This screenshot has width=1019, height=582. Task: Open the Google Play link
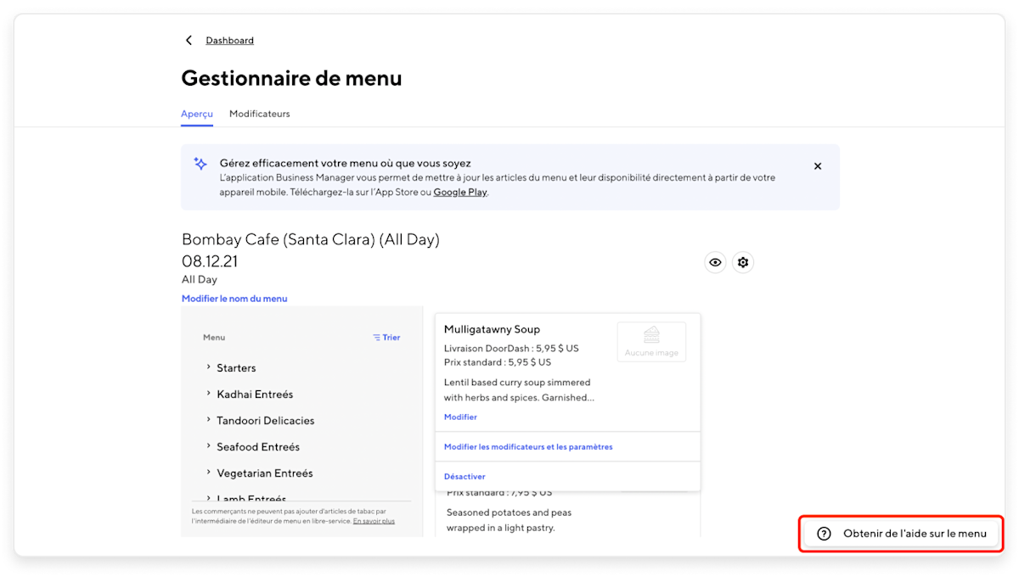point(460,193)
